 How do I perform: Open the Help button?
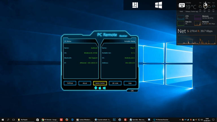pyautogui.click(x=130, y=83)
